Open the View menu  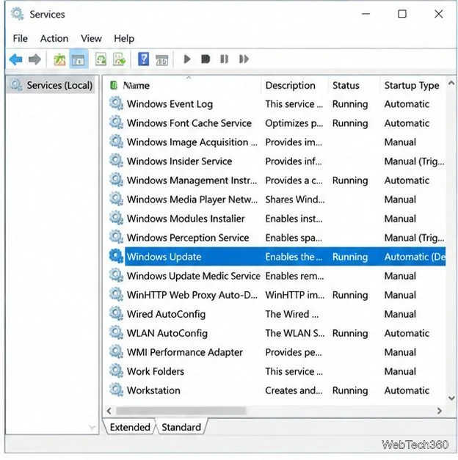pos(91,38)
